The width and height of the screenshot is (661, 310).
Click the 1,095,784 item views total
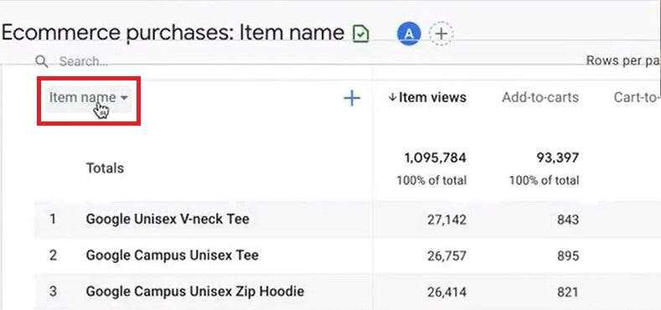pyautogui.click(x=435, y=158)
